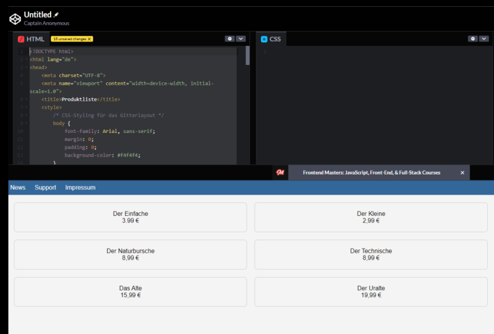Expand the HTML editor dropdown chevron
This screenshot has height=334, width=494.
[241, 39]
